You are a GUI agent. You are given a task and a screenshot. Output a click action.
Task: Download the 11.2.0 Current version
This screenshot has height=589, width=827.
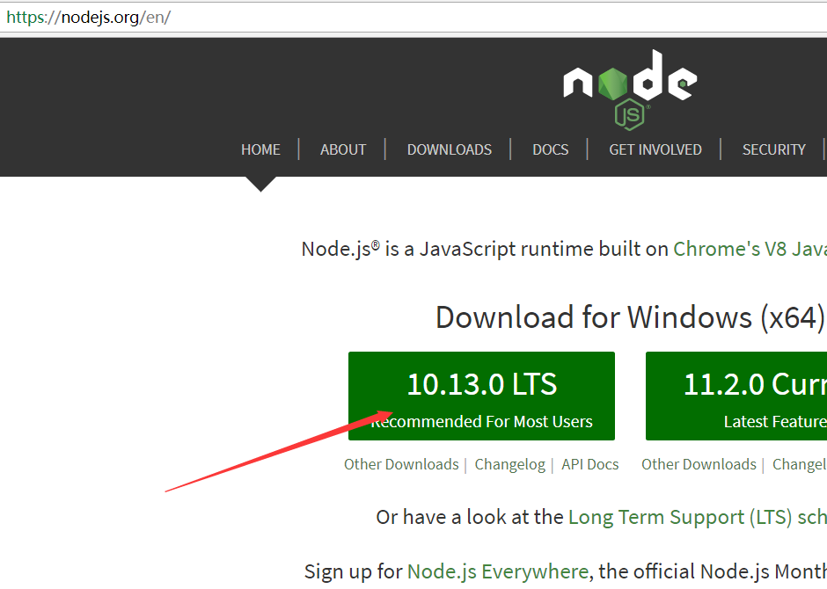(736, 396)
